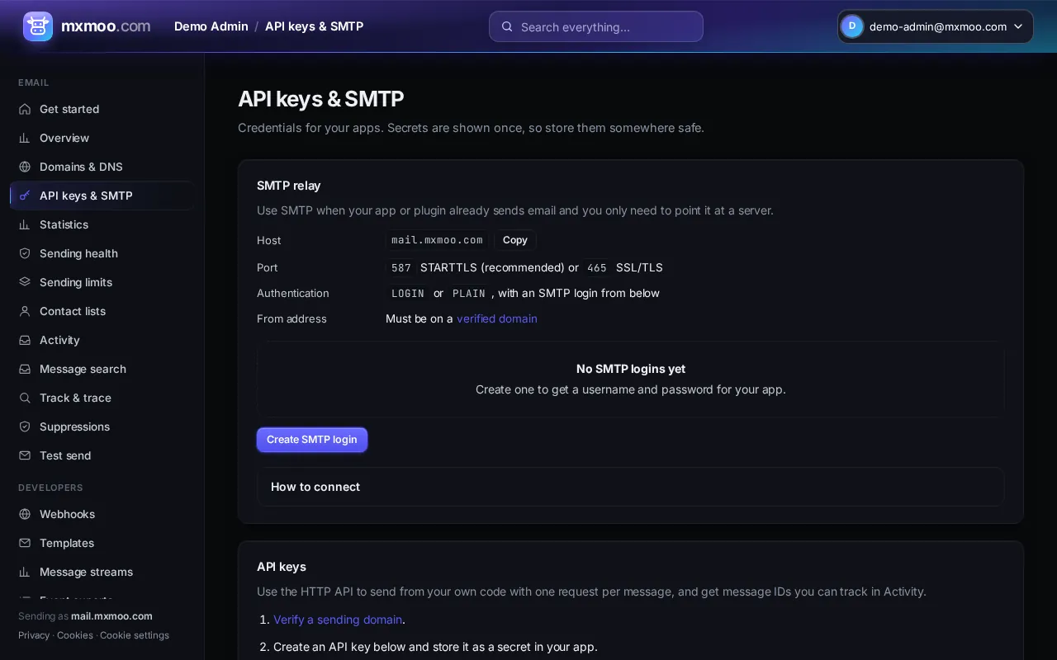Open Cookie settings footer link
The image size is (1057, 660).
135,635
